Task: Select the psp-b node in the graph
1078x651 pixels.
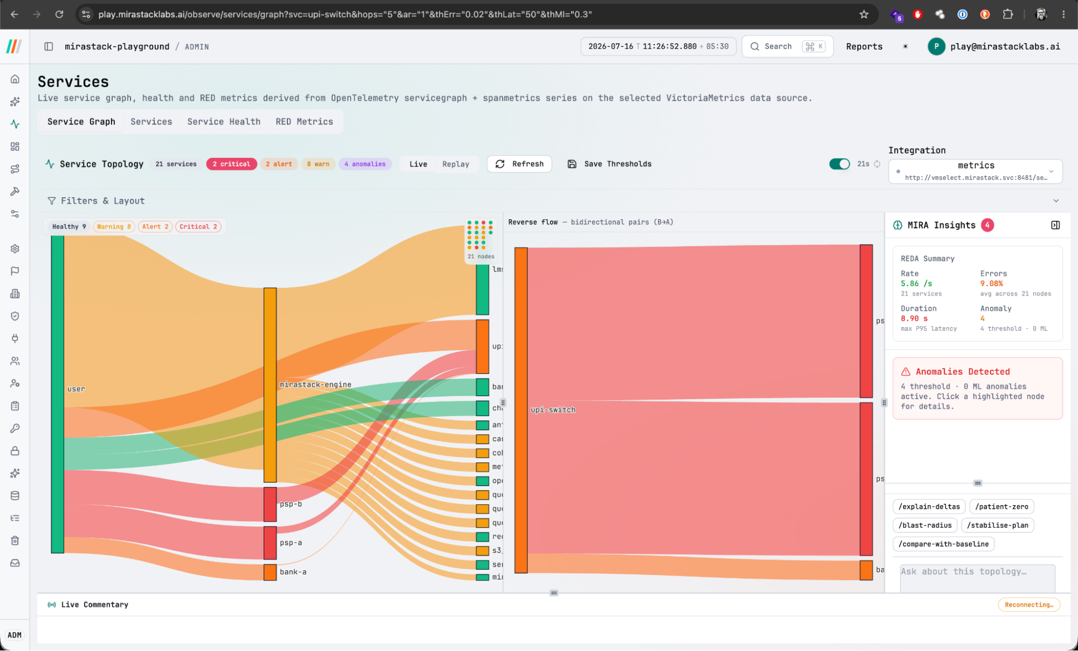Action: pos(270,504)
